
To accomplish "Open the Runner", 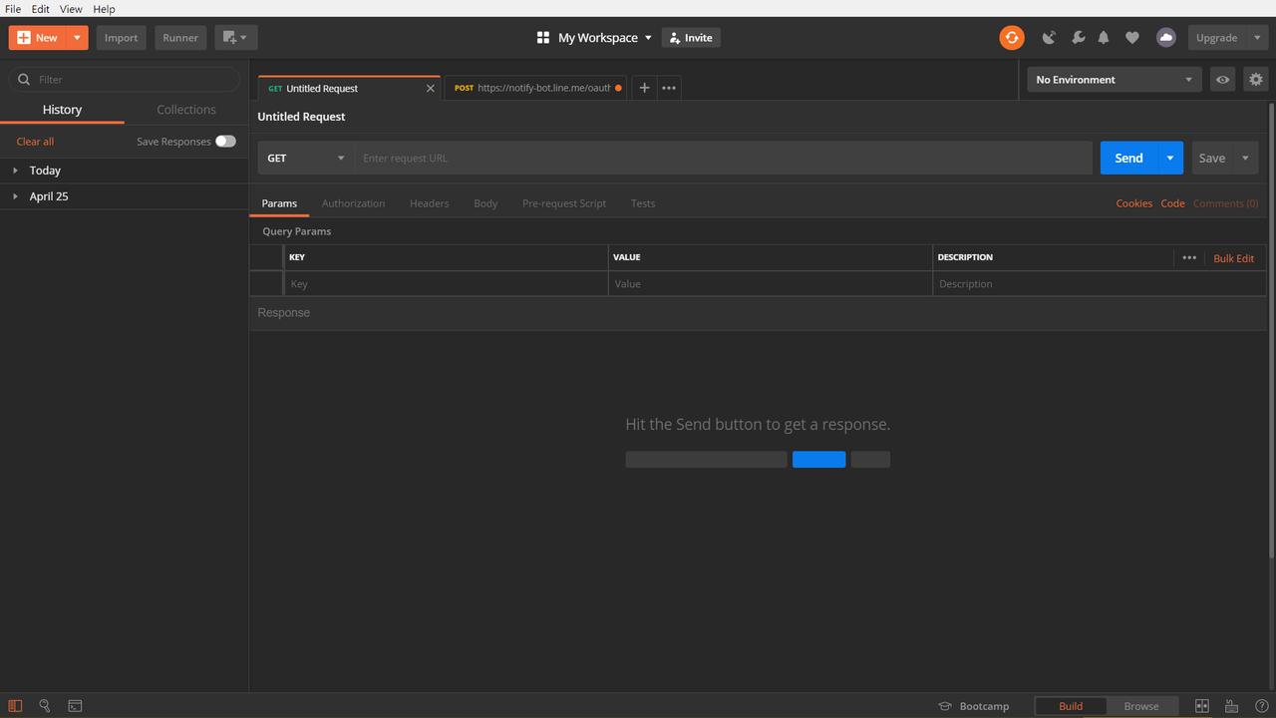I will (x=180, y=38).
